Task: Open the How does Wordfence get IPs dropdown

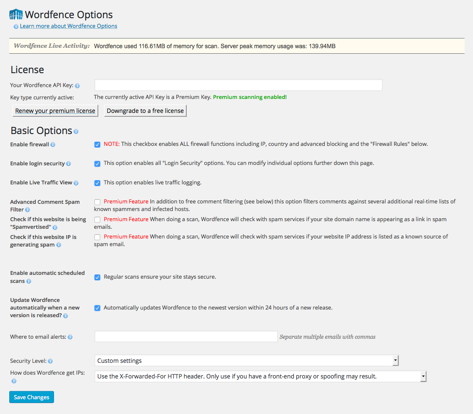Action: point(260,376)
